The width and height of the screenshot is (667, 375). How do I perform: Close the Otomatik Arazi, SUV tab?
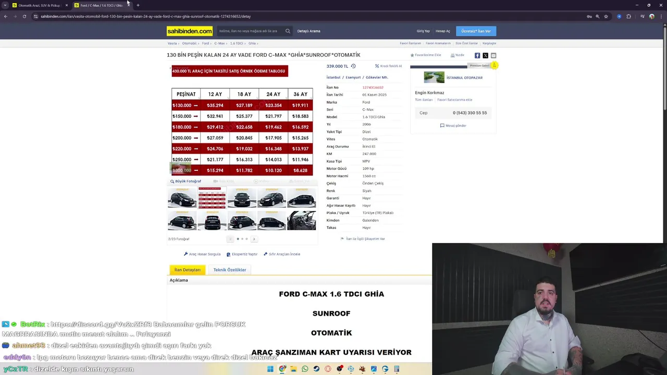66,5
